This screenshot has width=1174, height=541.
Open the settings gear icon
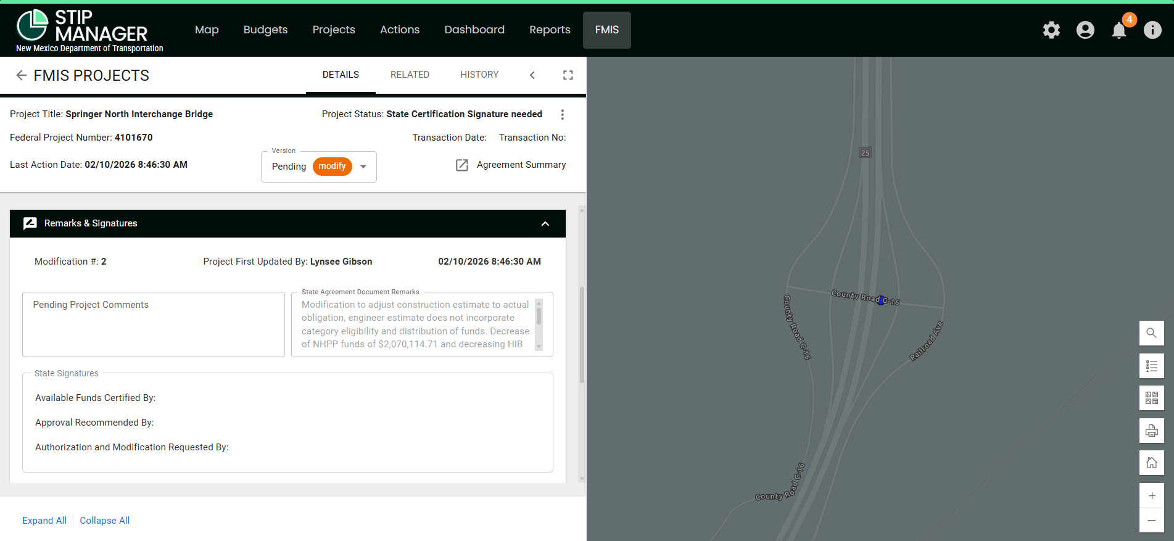pos(1051,30)
